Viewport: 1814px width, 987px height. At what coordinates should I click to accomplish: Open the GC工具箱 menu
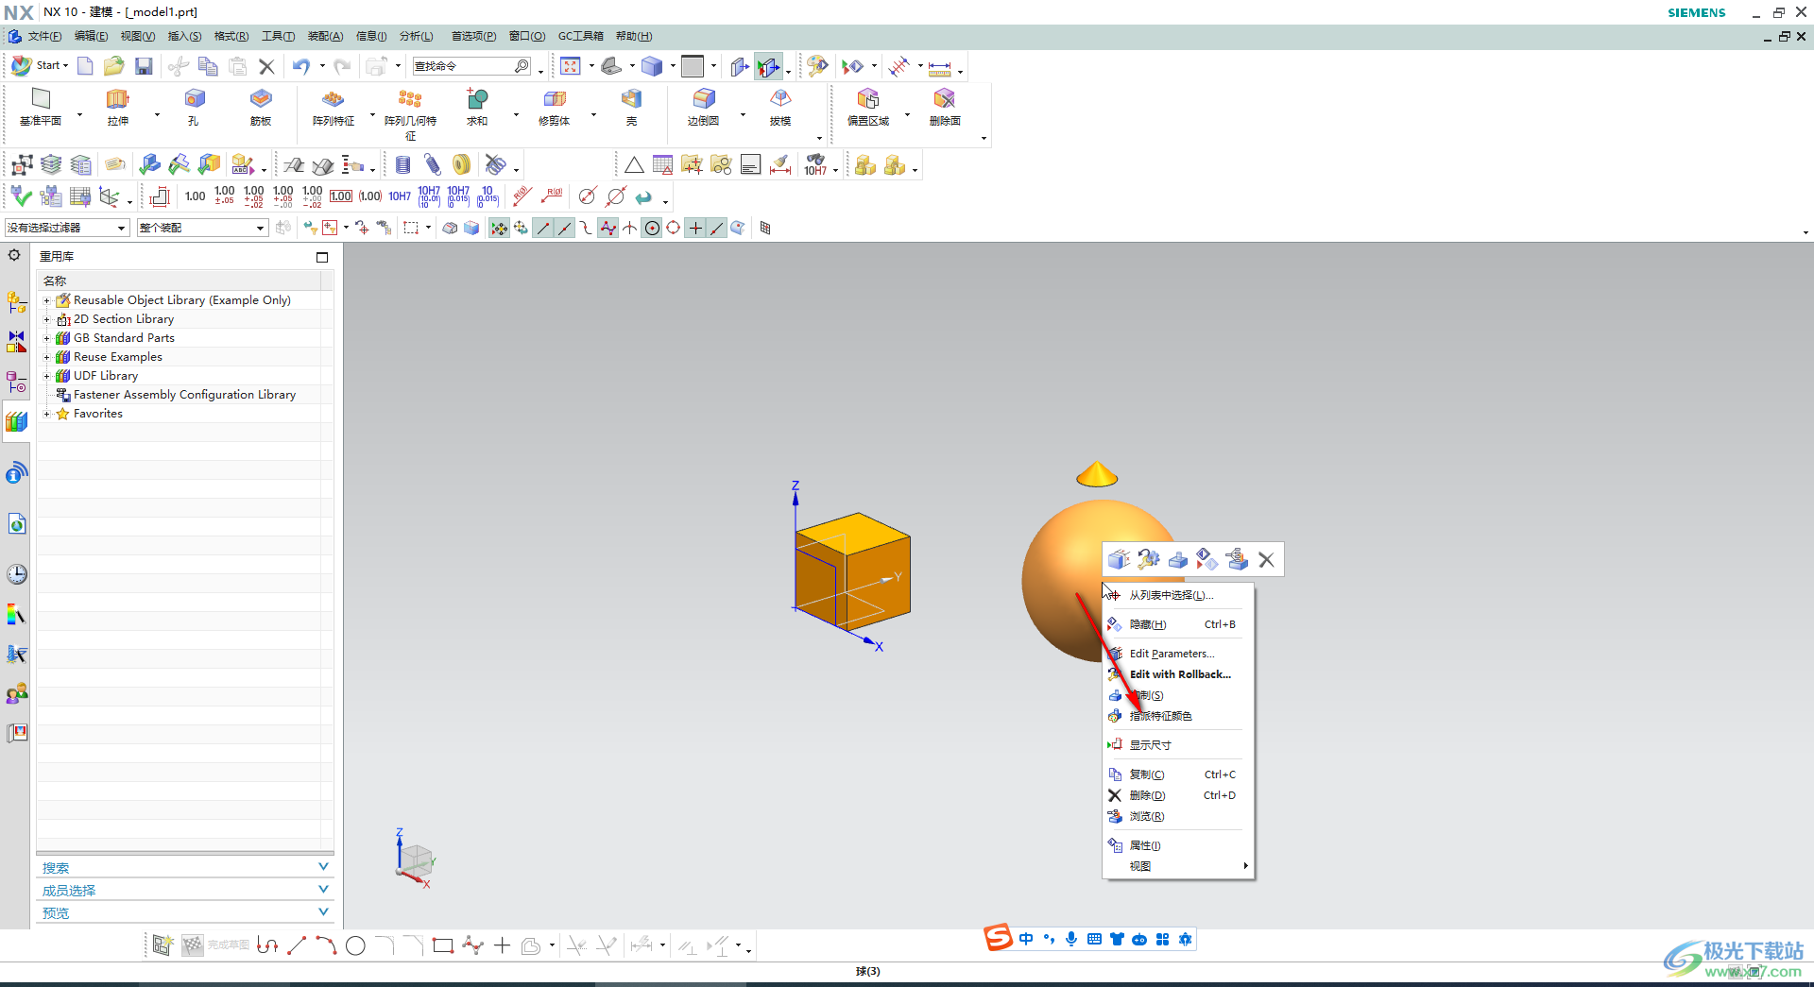580,36
